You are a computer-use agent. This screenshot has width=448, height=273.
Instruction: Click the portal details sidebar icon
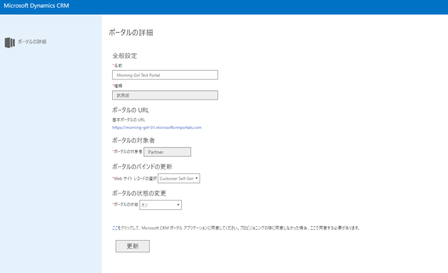10,42
